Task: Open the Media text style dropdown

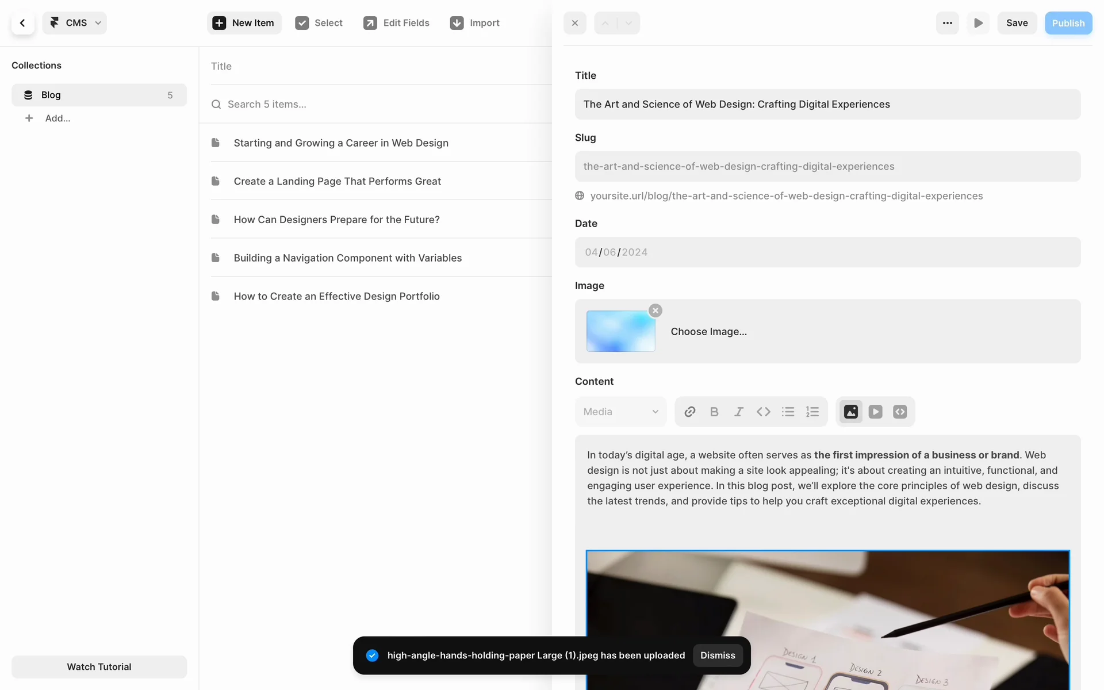Action: 620,412
